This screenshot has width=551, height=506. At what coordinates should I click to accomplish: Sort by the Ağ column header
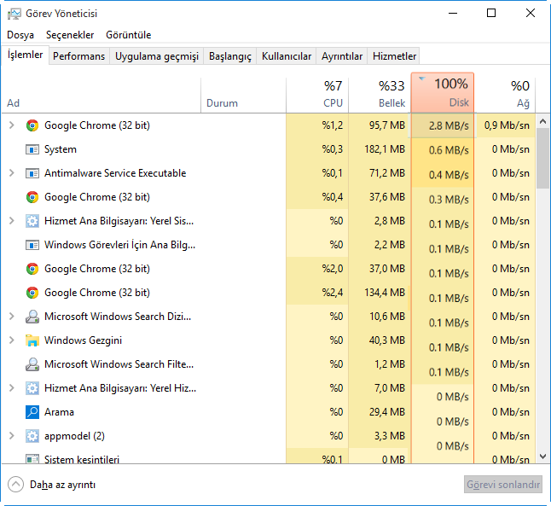pos(505,95)
